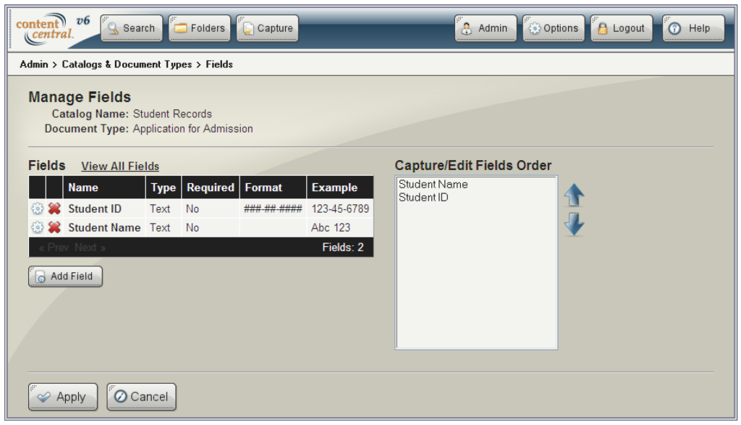This screenshot has width=741, height=425.
Task: Open the Help screen
Action: (x=692, y=28)
